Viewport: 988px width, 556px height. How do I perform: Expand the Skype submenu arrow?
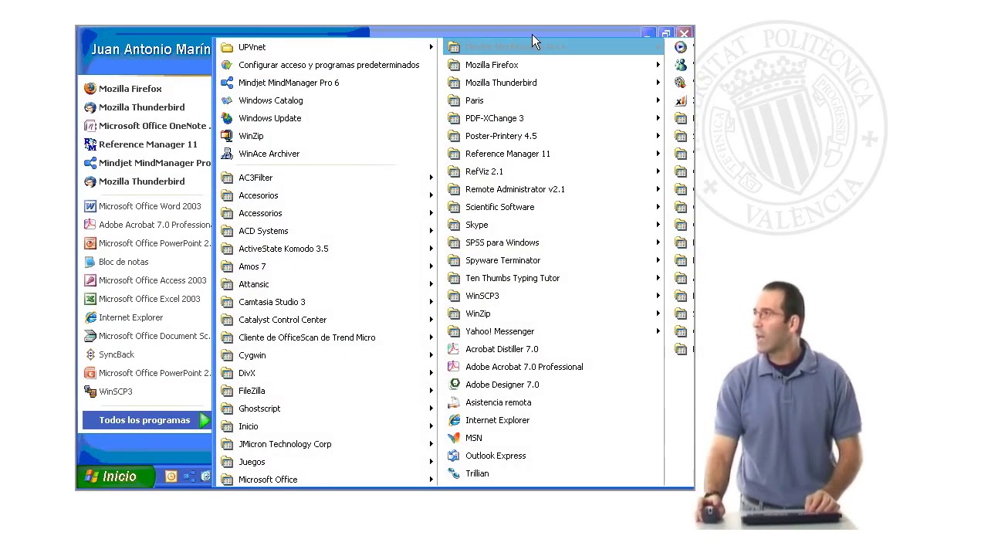(x=658, y=225)
